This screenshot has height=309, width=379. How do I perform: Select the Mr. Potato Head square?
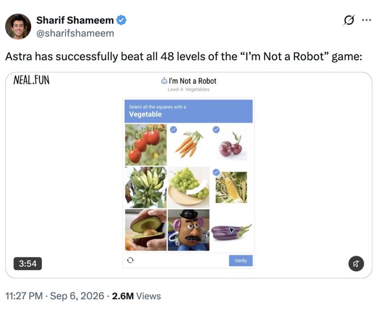point(188,230)
